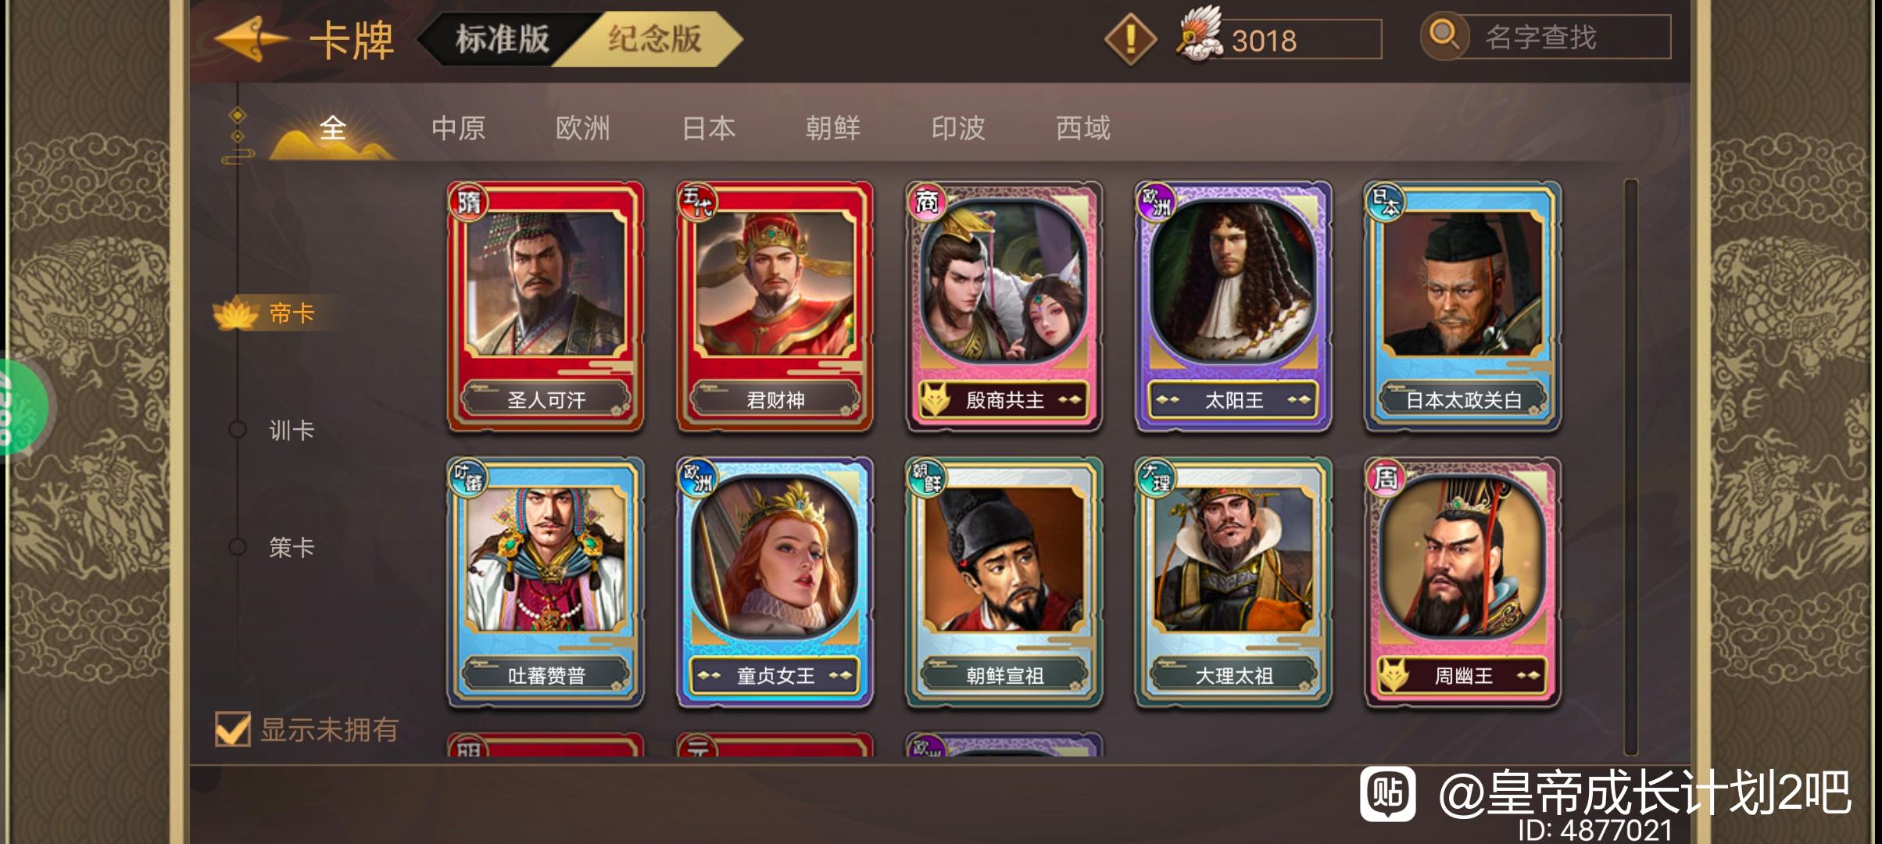Click the green floating bubble at left edge
Screen dimensions: 1882x844
coord(22,408)
